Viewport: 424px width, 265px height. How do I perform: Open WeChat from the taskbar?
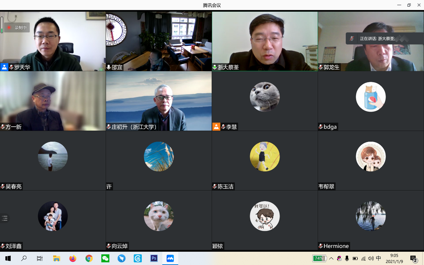point(105,258)
